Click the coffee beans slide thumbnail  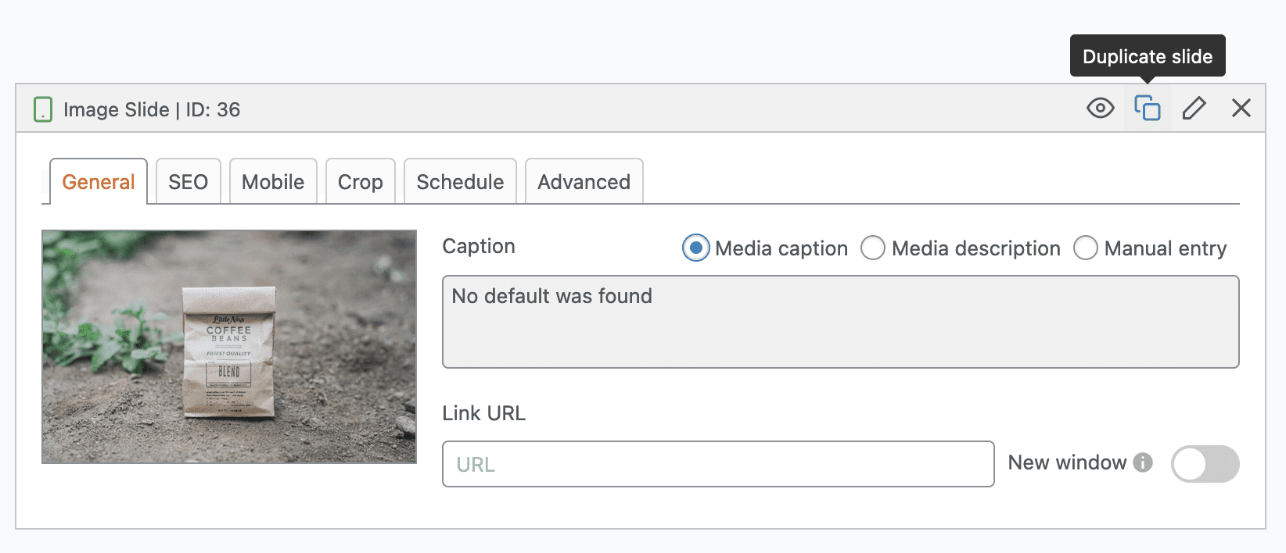[229, 347]
